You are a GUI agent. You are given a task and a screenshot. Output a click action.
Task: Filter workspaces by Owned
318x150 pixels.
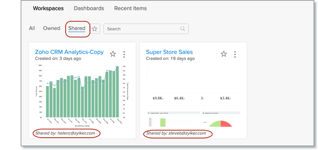(x=51, y=28)
